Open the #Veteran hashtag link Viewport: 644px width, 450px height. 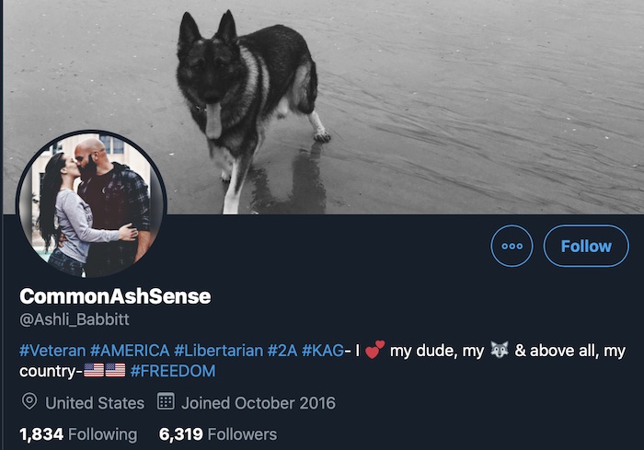52,351
